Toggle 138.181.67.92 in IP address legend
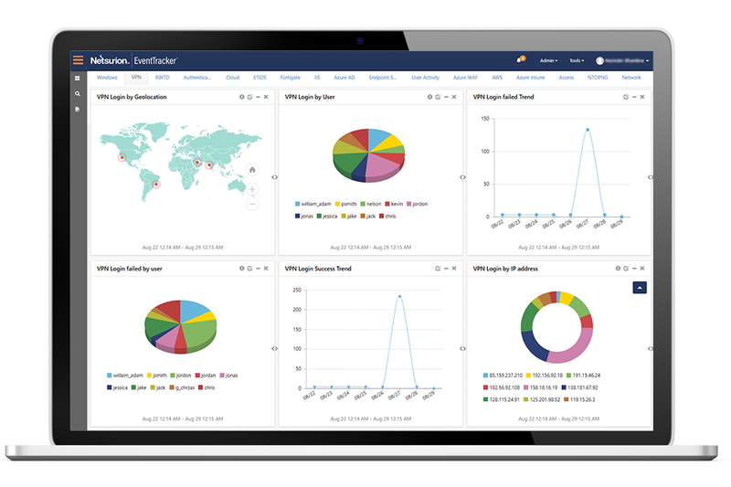 579,387
